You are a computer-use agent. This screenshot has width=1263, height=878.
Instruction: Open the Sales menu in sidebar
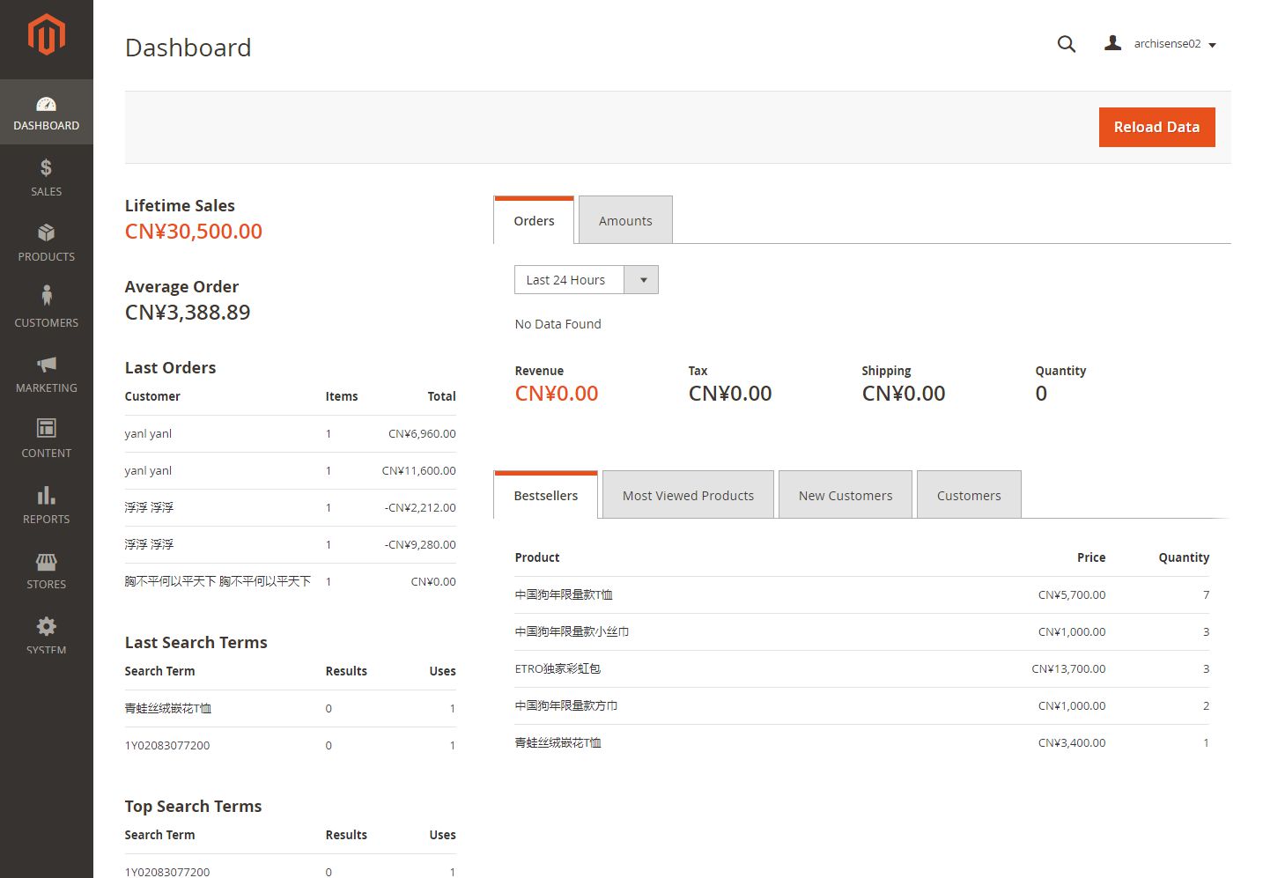point(47,177)
